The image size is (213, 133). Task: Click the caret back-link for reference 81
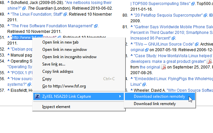(x=131, y=27)
